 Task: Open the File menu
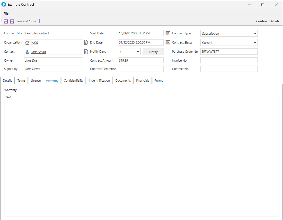pos(6,13)
